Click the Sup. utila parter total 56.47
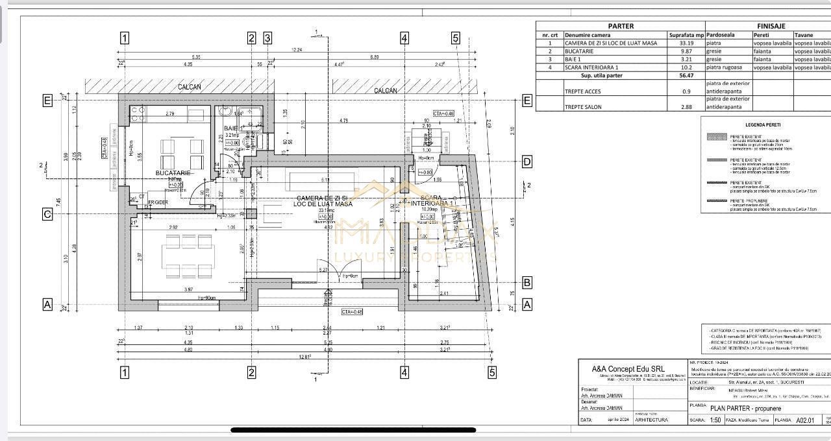The image size is (831, 441). coord(686,75)
